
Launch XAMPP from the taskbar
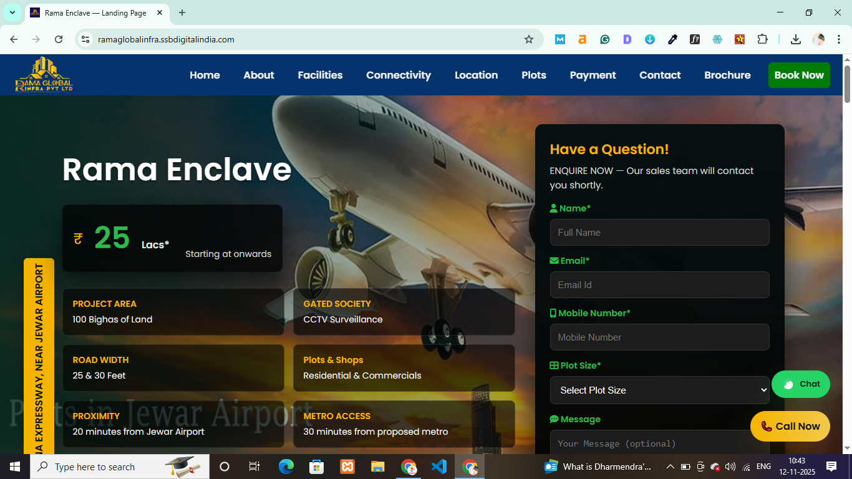(347, 467)
